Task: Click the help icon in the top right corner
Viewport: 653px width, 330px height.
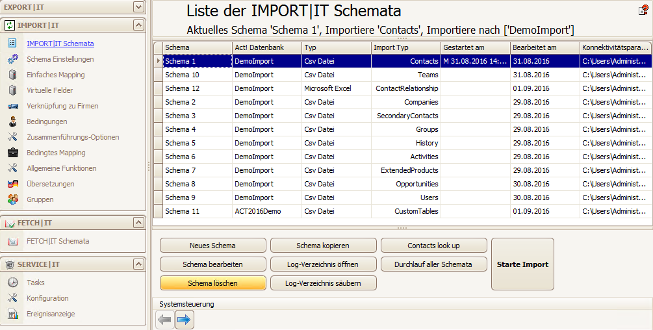Action: 643,10
